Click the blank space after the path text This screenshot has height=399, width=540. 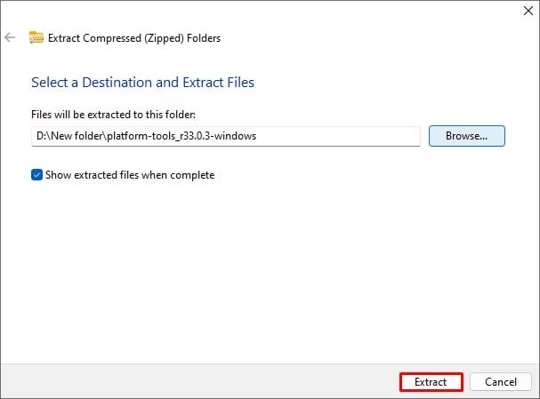(337, 136)
